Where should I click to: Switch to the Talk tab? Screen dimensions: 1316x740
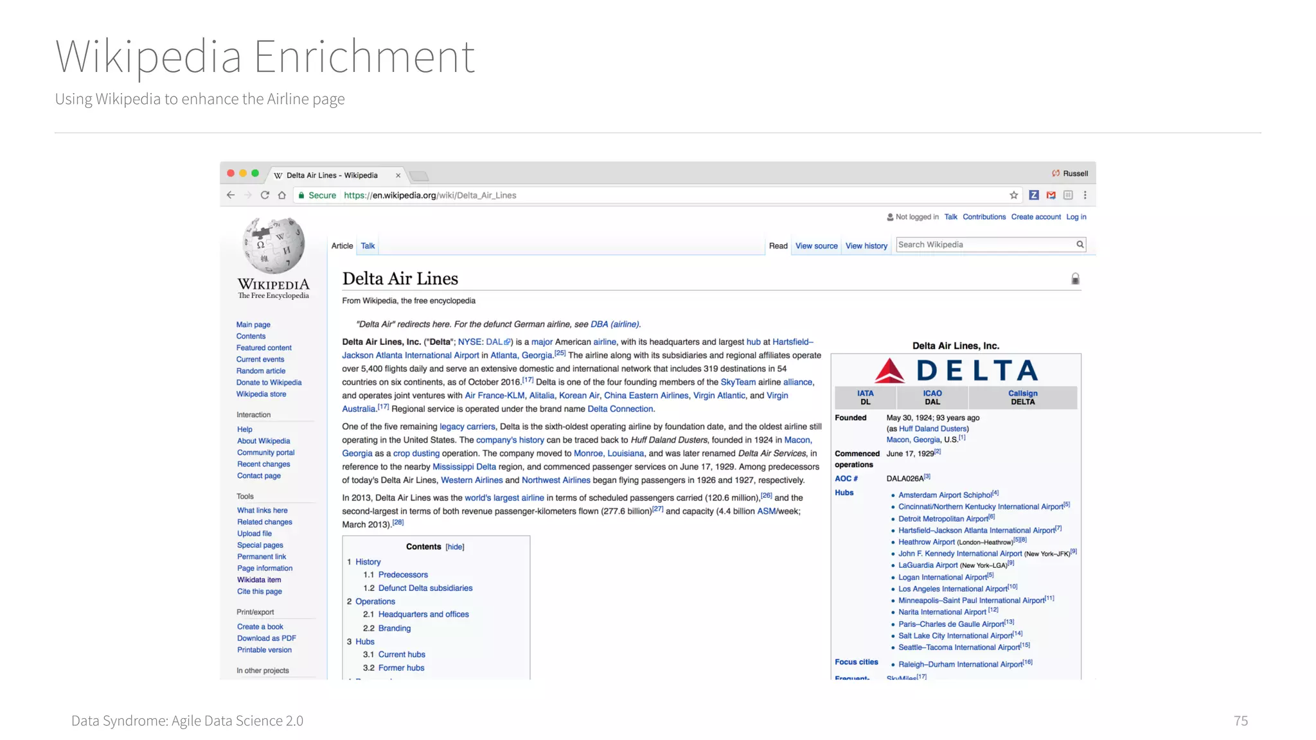368,246
